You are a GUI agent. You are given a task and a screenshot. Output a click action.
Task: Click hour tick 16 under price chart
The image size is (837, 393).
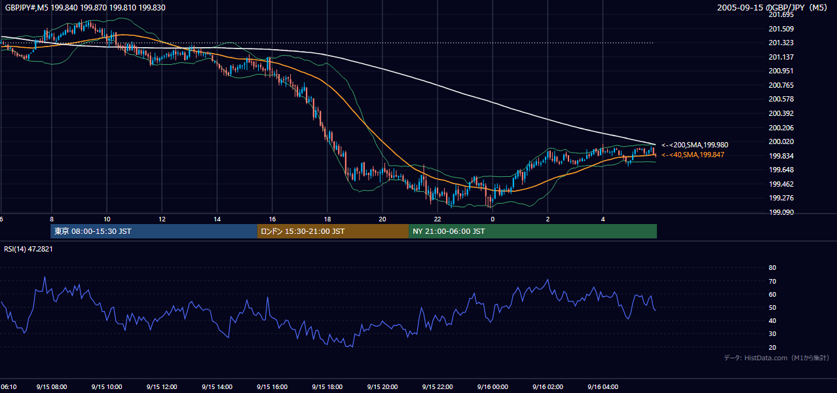pos(272,219)
